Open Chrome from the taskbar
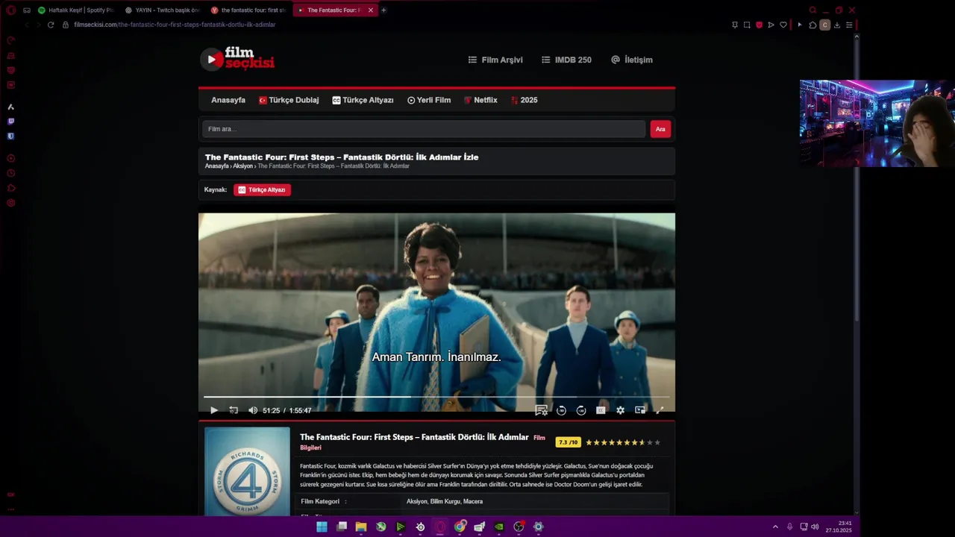955x537 pixels. tap(460, 527)
